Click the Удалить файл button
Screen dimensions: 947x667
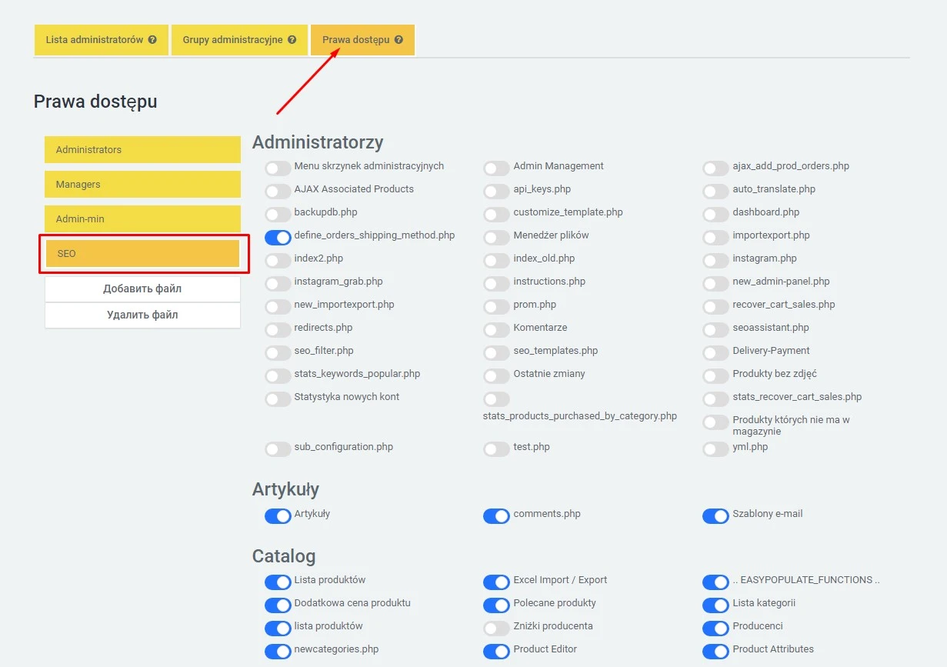pyautogui.click(x=142, y=315)
